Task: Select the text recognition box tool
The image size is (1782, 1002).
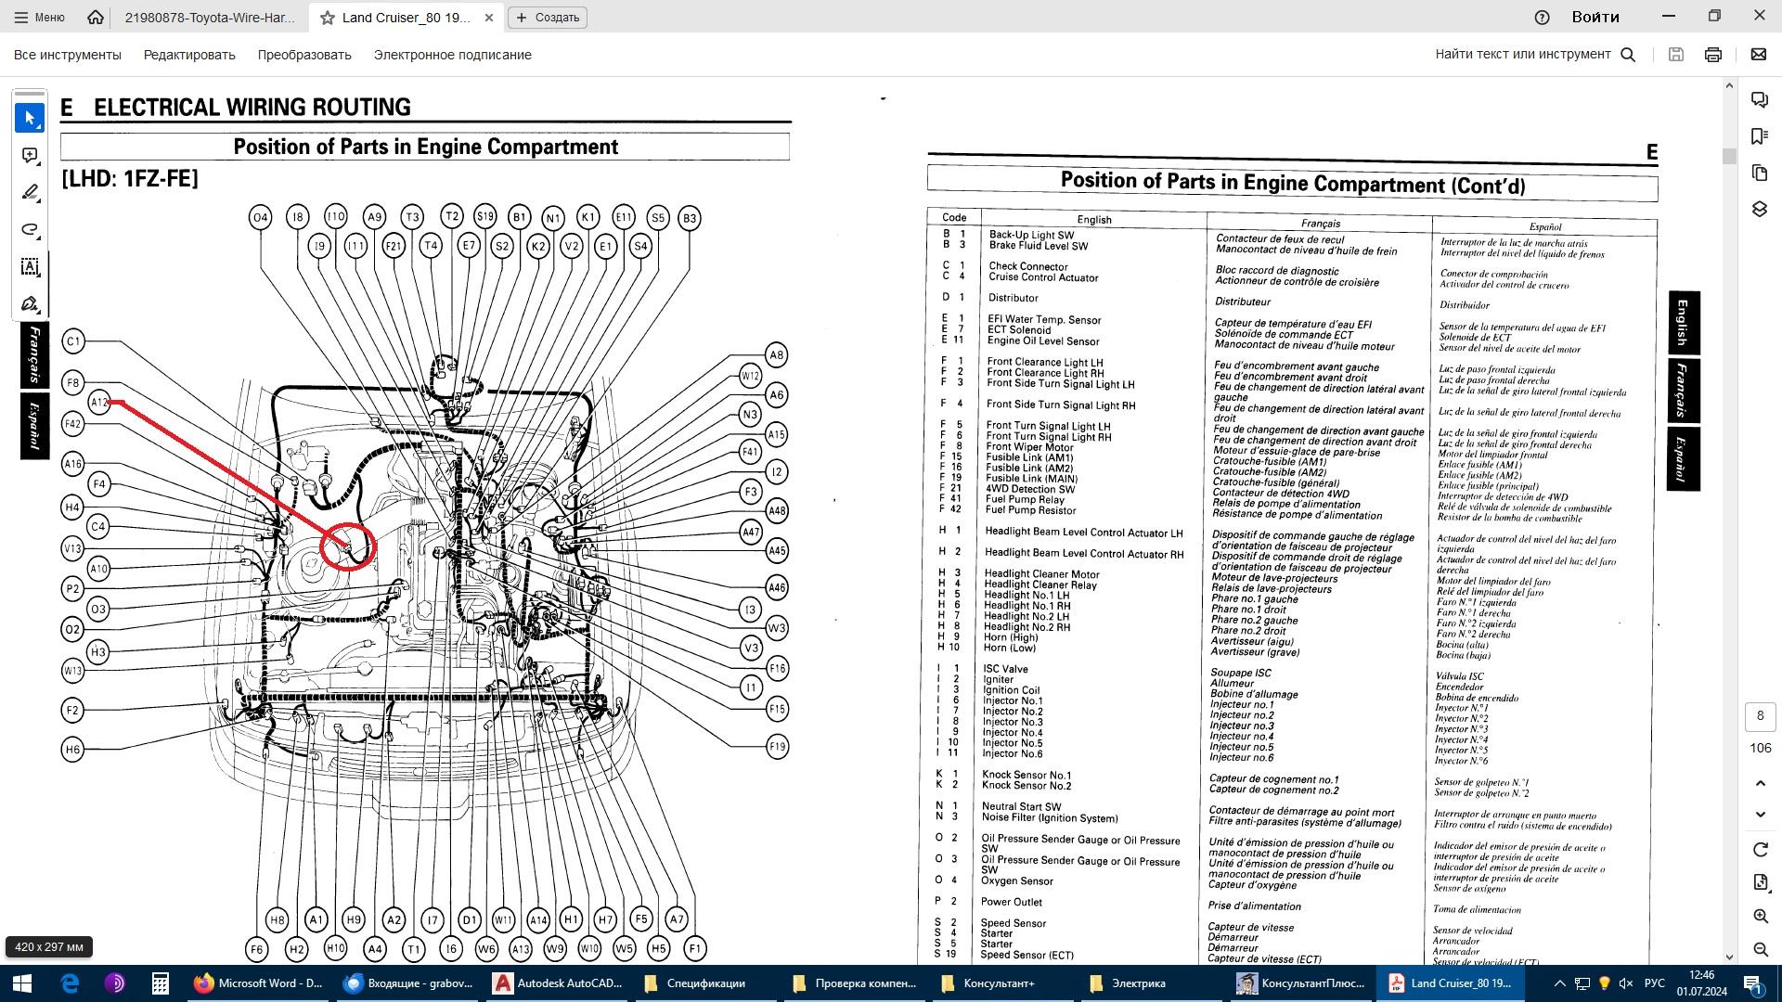Action: pos(30,267)
